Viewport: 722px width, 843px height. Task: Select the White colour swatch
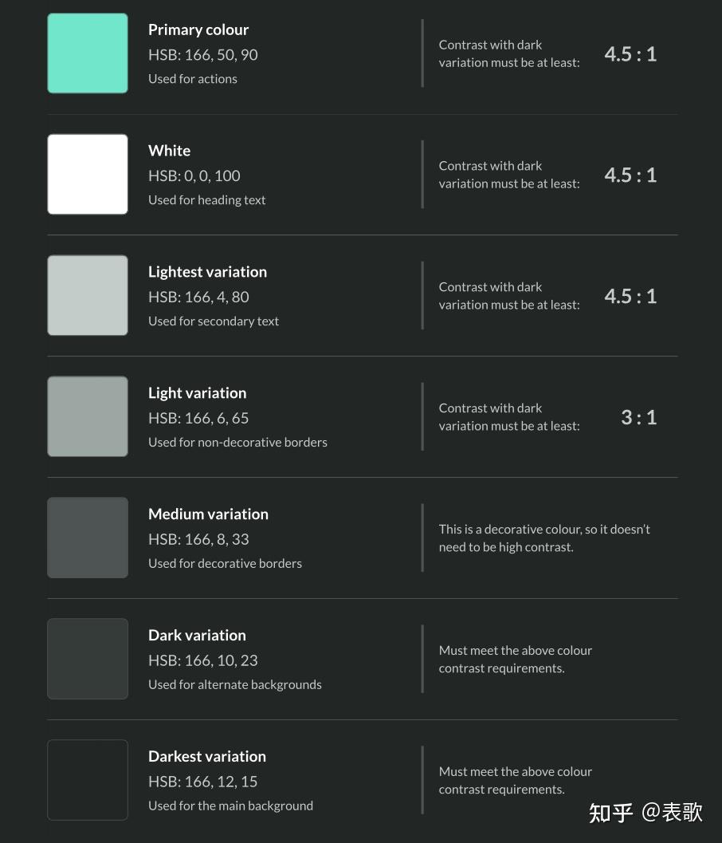click(88, 174)
